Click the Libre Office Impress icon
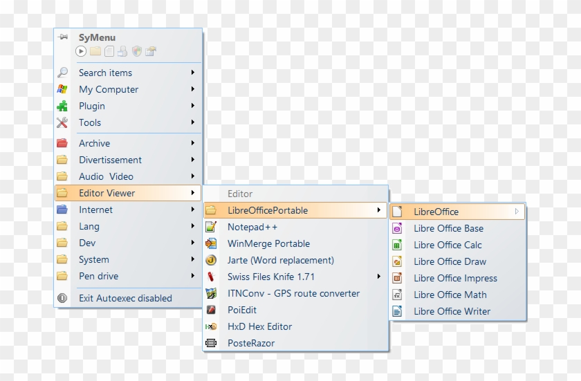 [397, 278]
